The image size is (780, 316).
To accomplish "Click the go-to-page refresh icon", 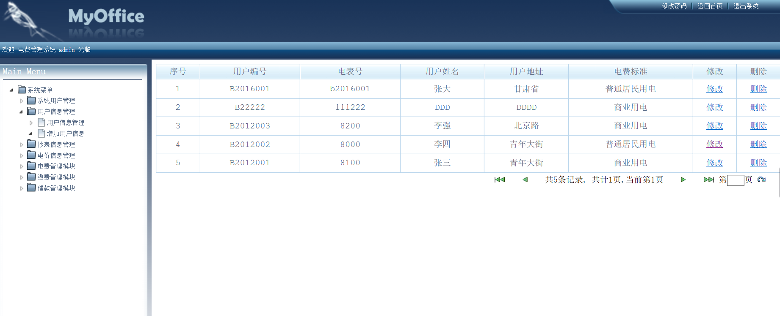I will (761, 180).
